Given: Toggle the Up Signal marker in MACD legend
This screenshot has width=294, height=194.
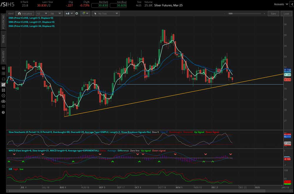Looking at the screenshot, I should 146,150.
